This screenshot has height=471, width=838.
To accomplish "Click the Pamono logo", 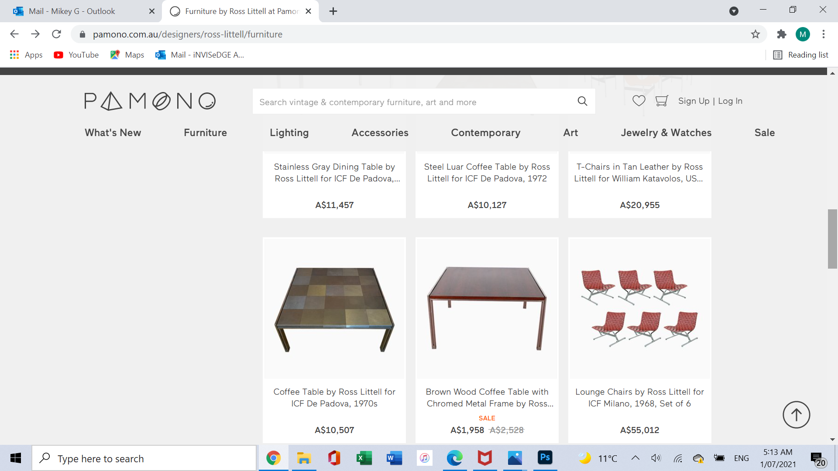I will coord(150,101).
